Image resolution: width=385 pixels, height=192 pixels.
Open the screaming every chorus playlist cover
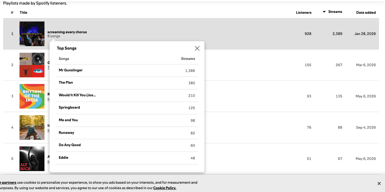(x=32, y=34)
